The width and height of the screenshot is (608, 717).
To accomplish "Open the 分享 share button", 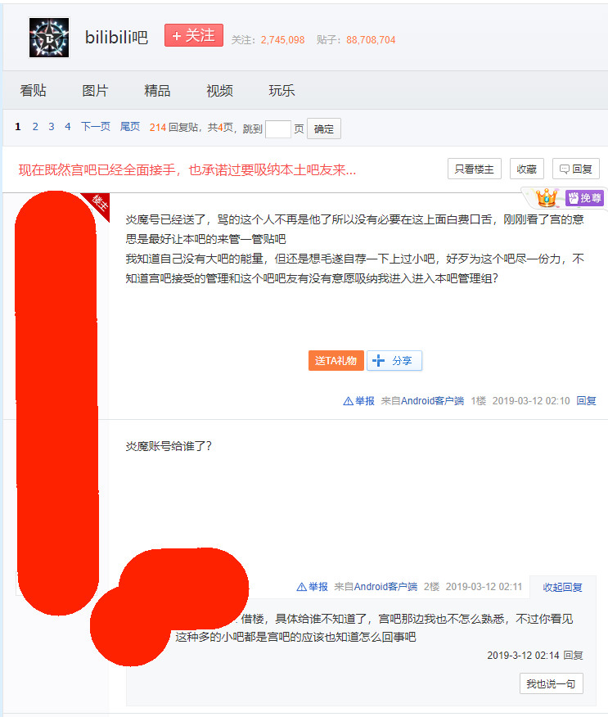I will coord(394,361).
